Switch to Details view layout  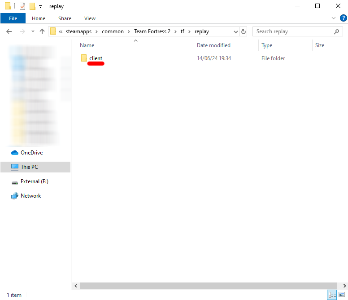(x=332, y=295)
